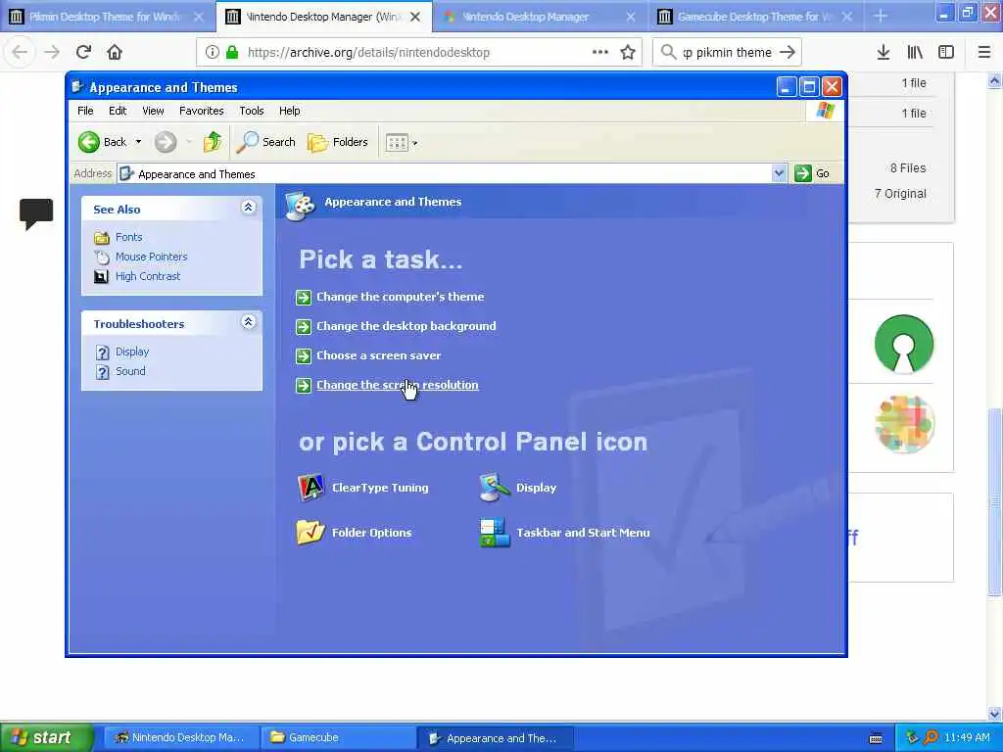
Task: Click Change the screen resolution
Action: (x=398, y=385)
